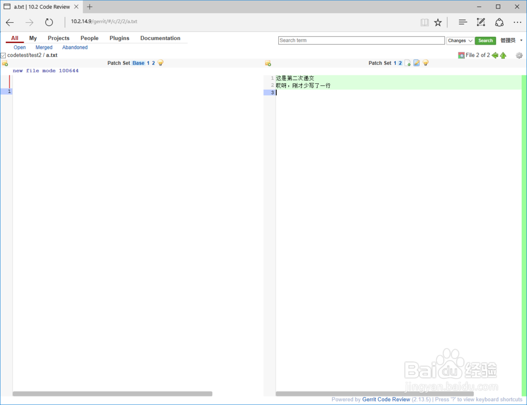Image resolution: width=527 pixels, height=405 pixels.
Task: Open the All menu
Action: (x=15, y=38)
